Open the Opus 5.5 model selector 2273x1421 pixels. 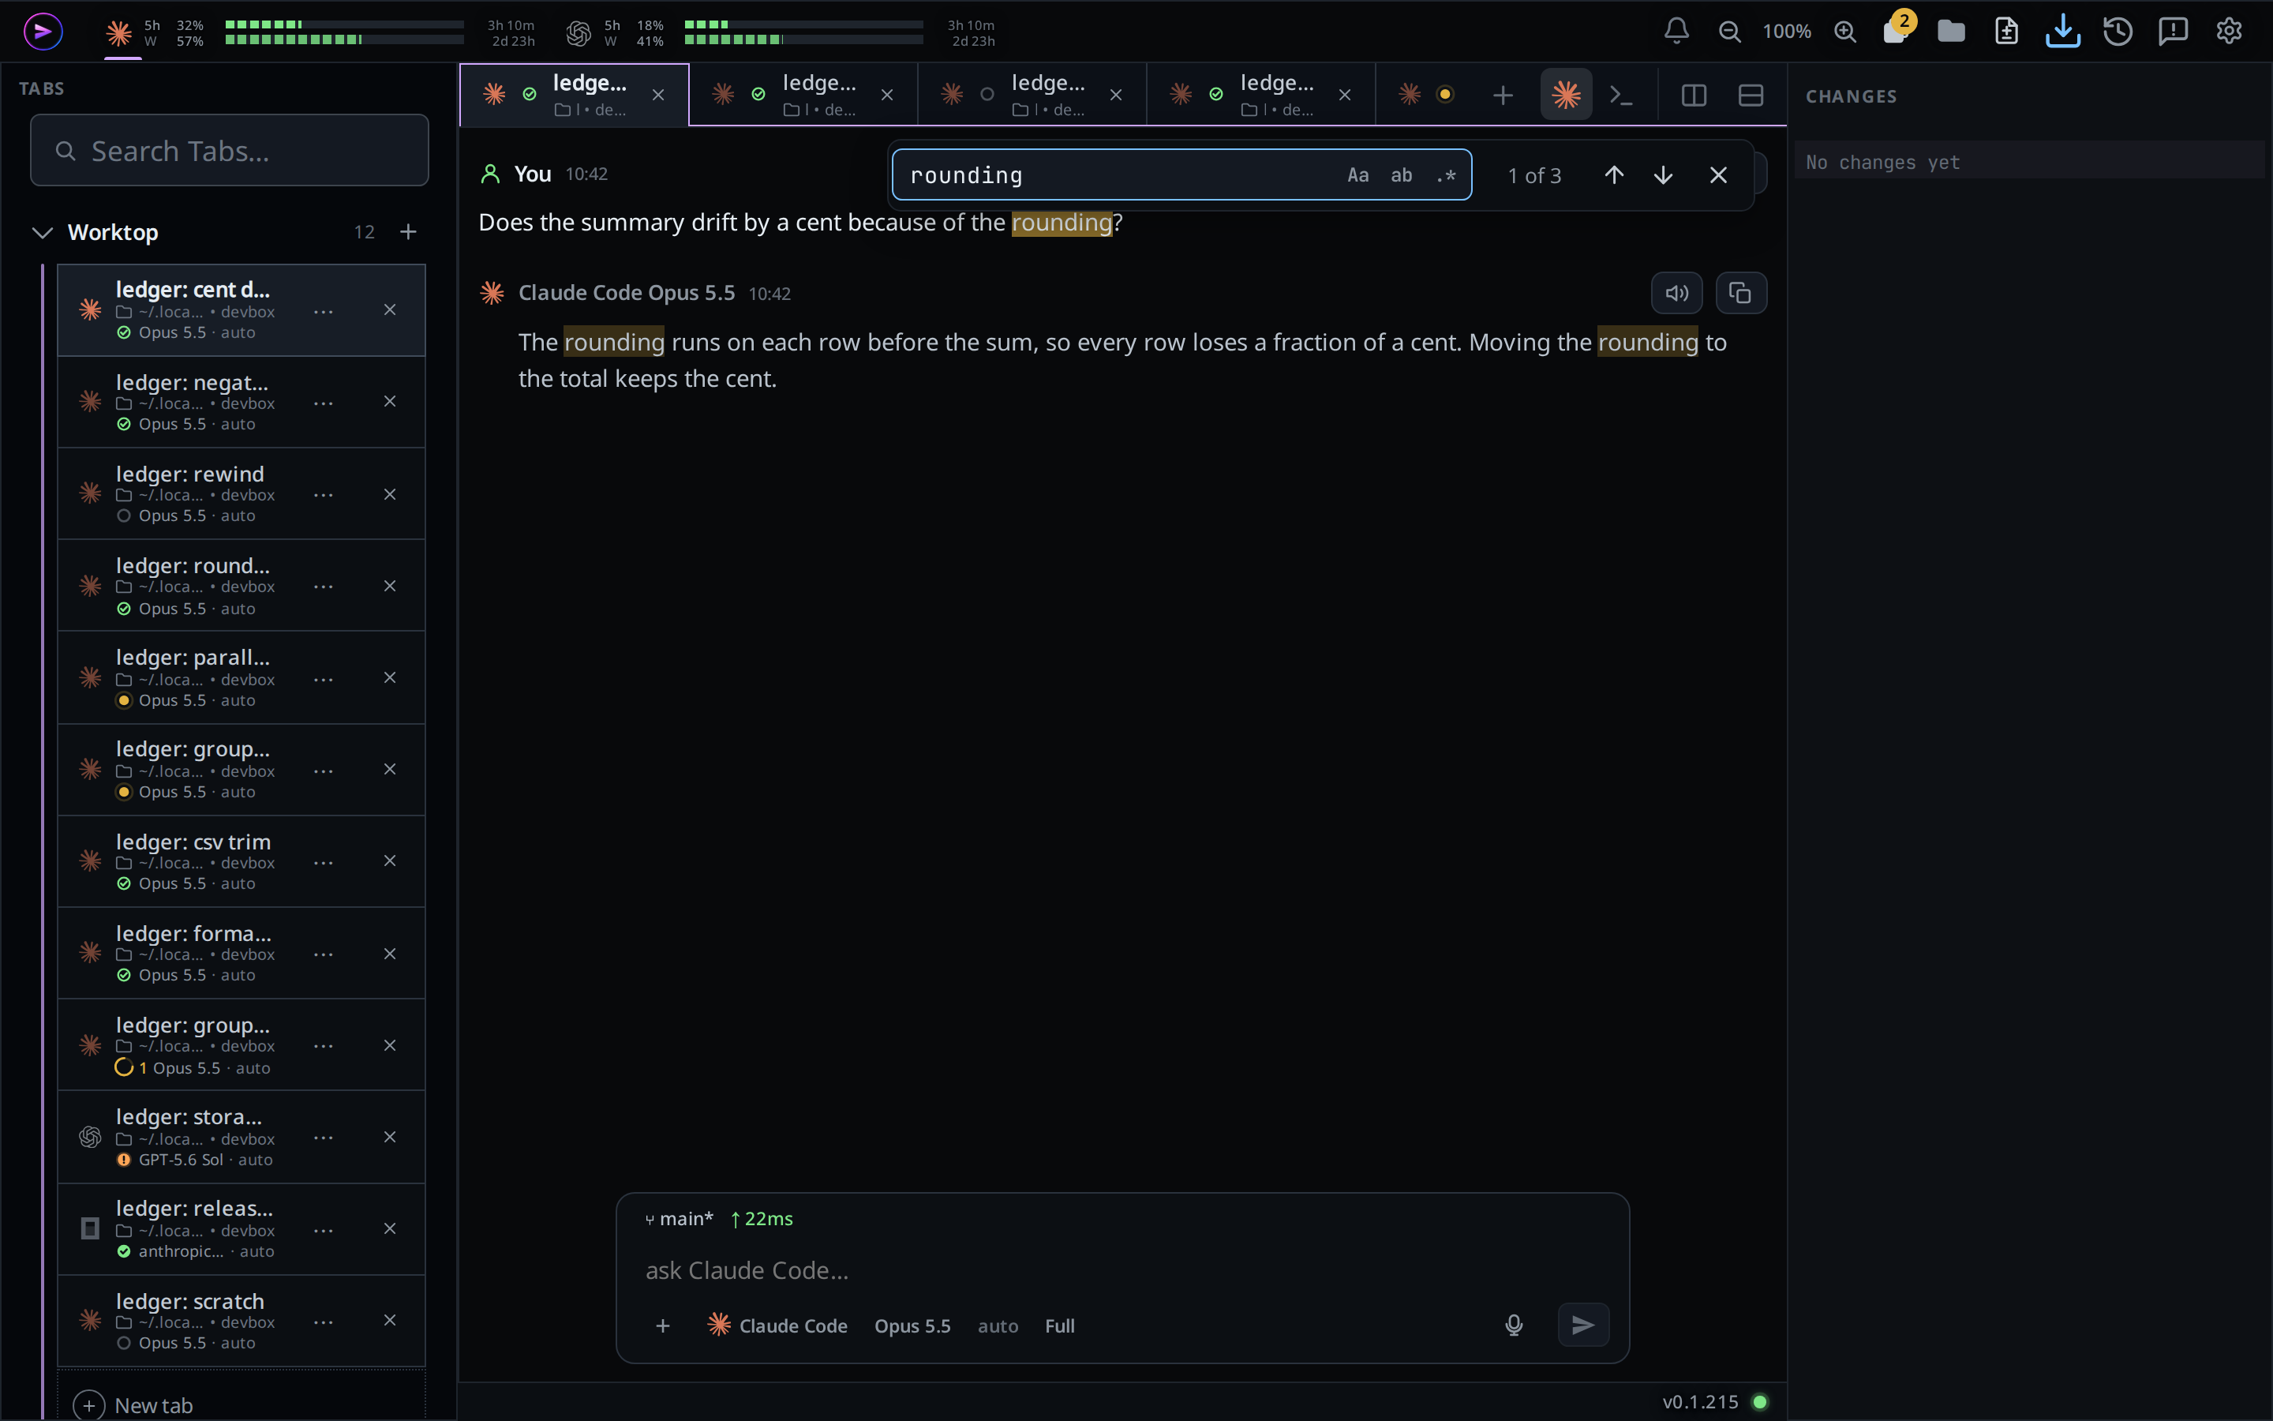(x=912, y=1325)
